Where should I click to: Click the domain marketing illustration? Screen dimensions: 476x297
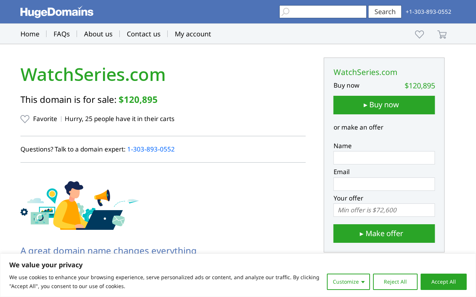point(79,205)
